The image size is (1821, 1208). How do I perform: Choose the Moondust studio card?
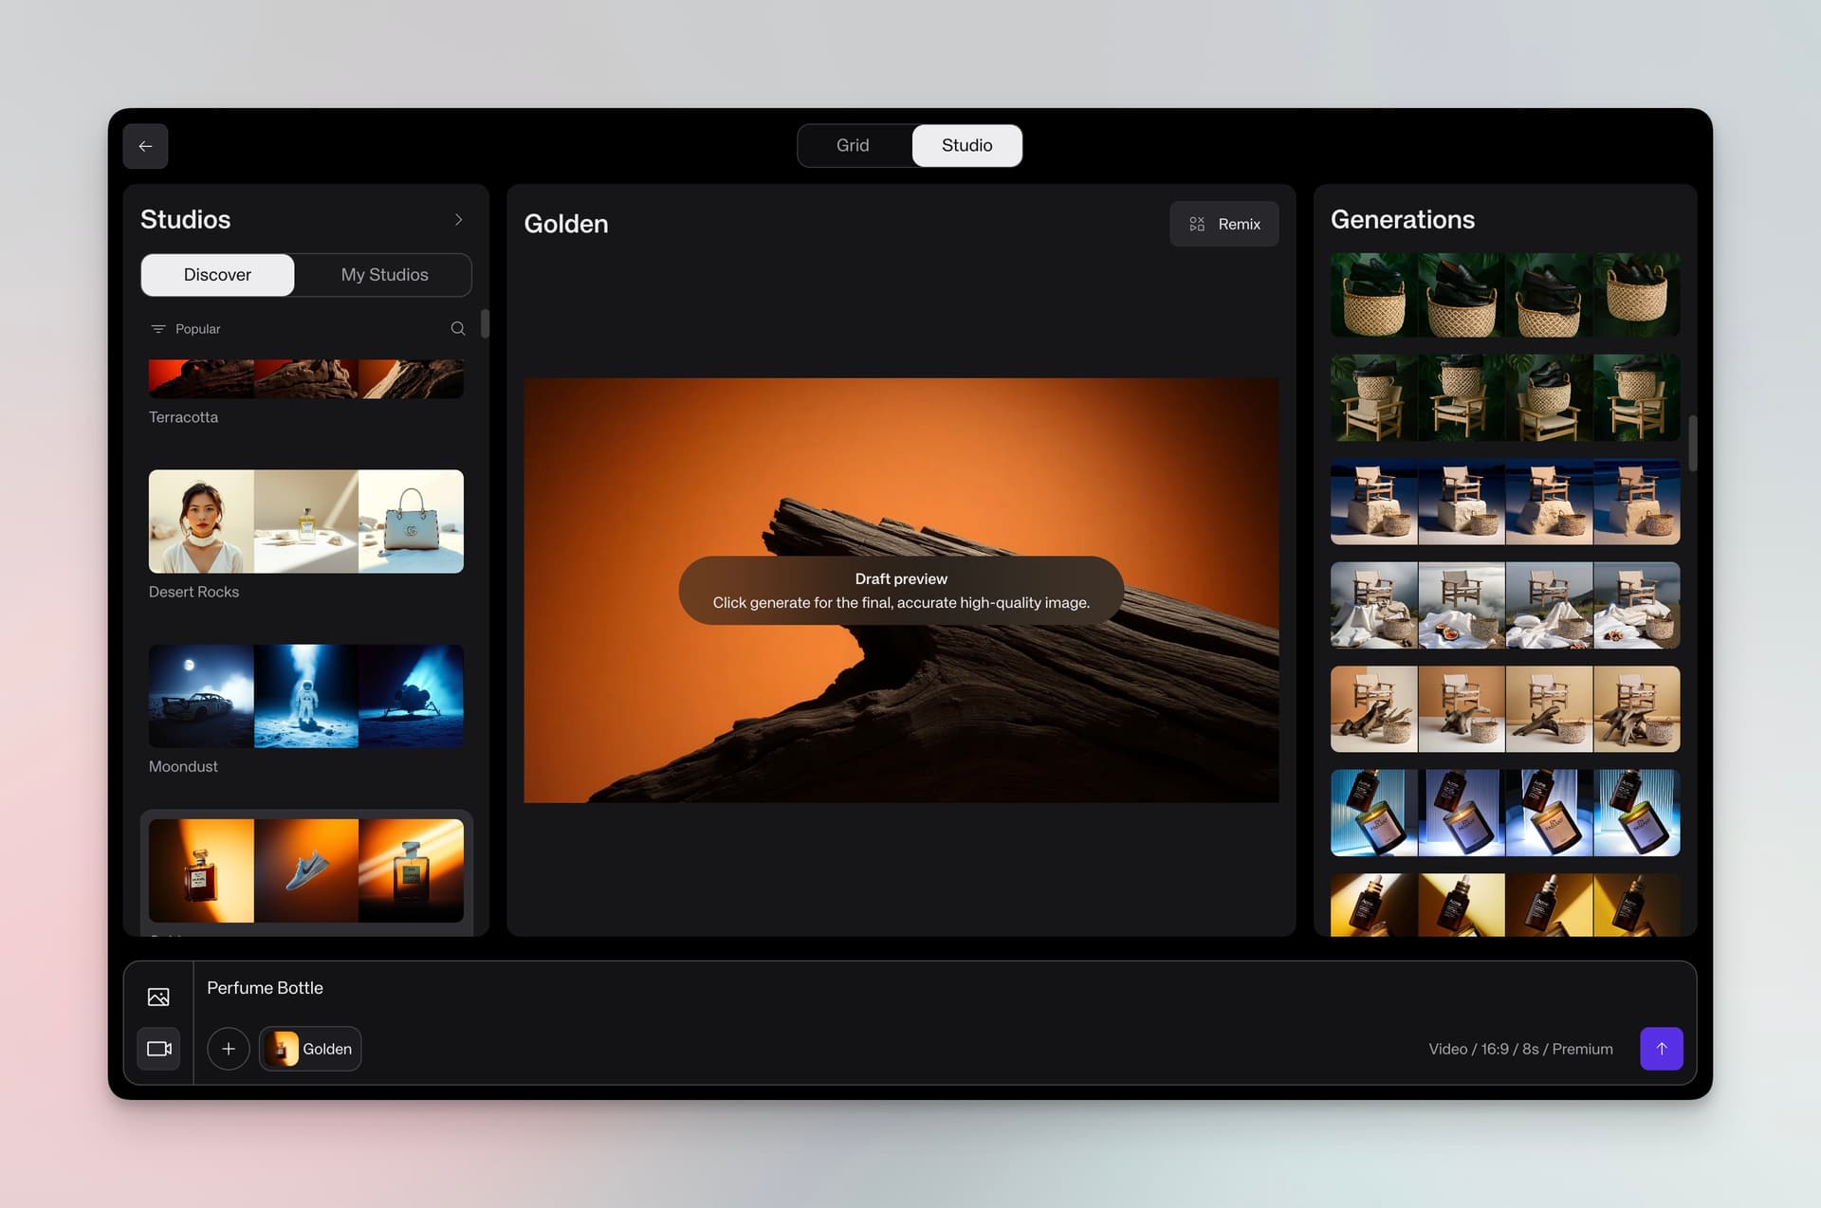tap(306, 696)
